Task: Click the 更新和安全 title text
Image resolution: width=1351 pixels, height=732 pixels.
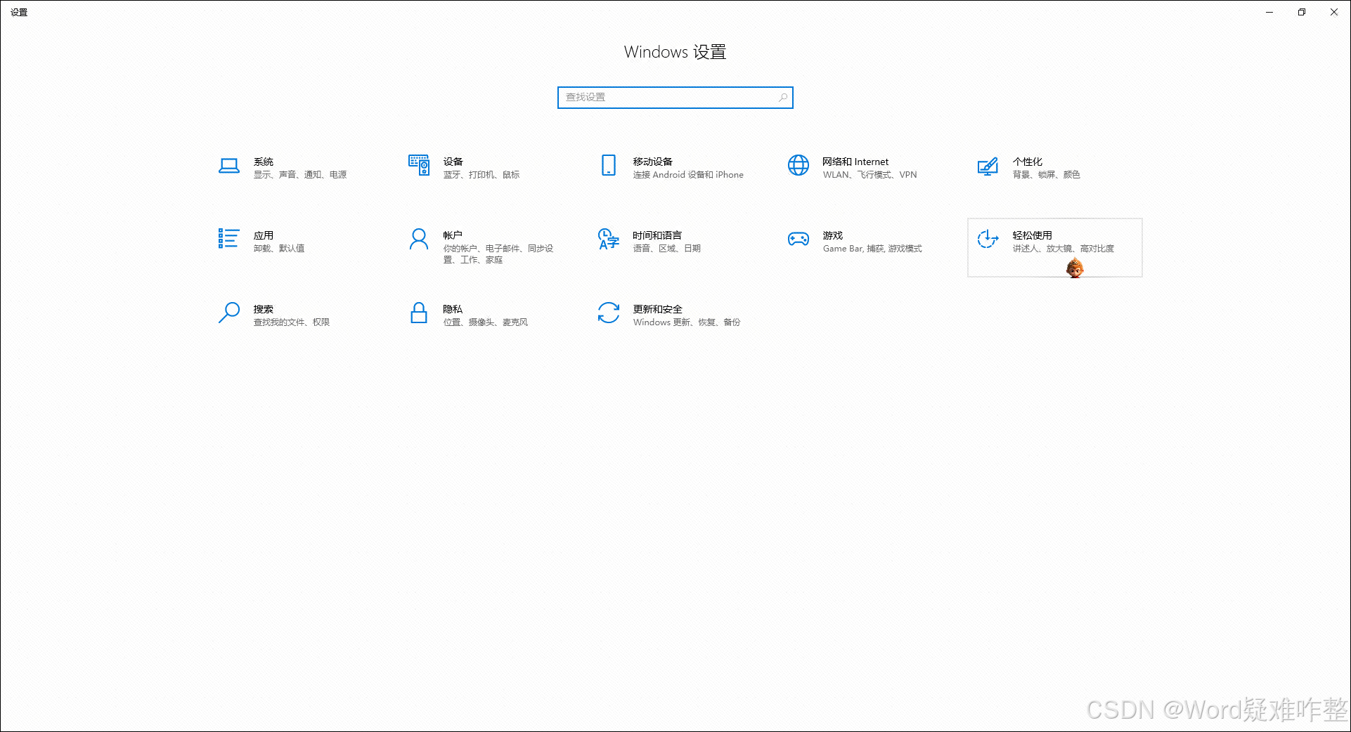Action: pos(658,309)
